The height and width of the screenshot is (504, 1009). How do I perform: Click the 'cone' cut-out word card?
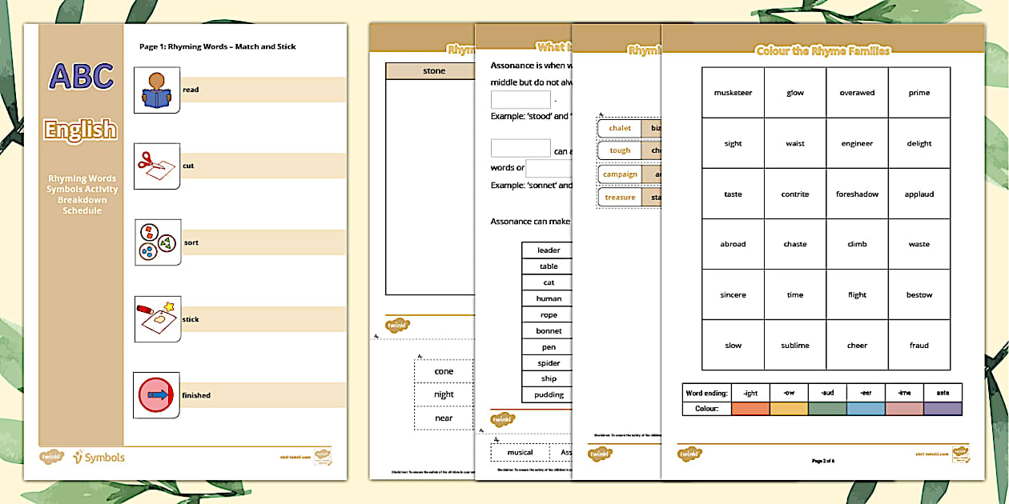444,371
